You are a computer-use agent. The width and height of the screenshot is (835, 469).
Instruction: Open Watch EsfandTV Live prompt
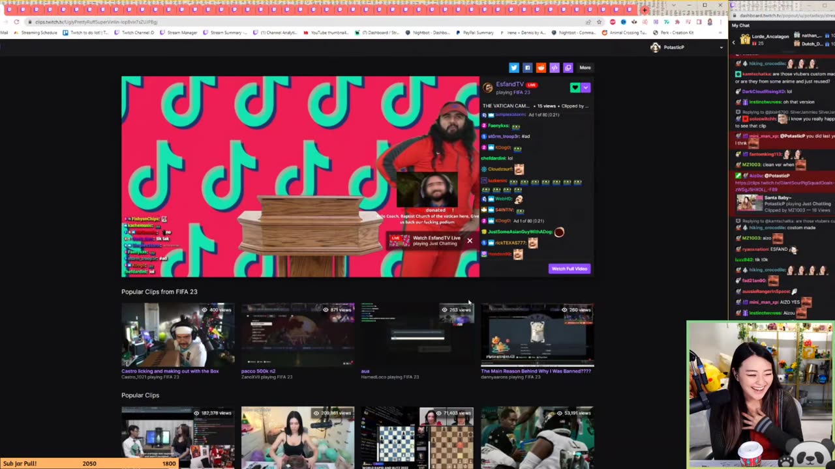coord(425,240)
